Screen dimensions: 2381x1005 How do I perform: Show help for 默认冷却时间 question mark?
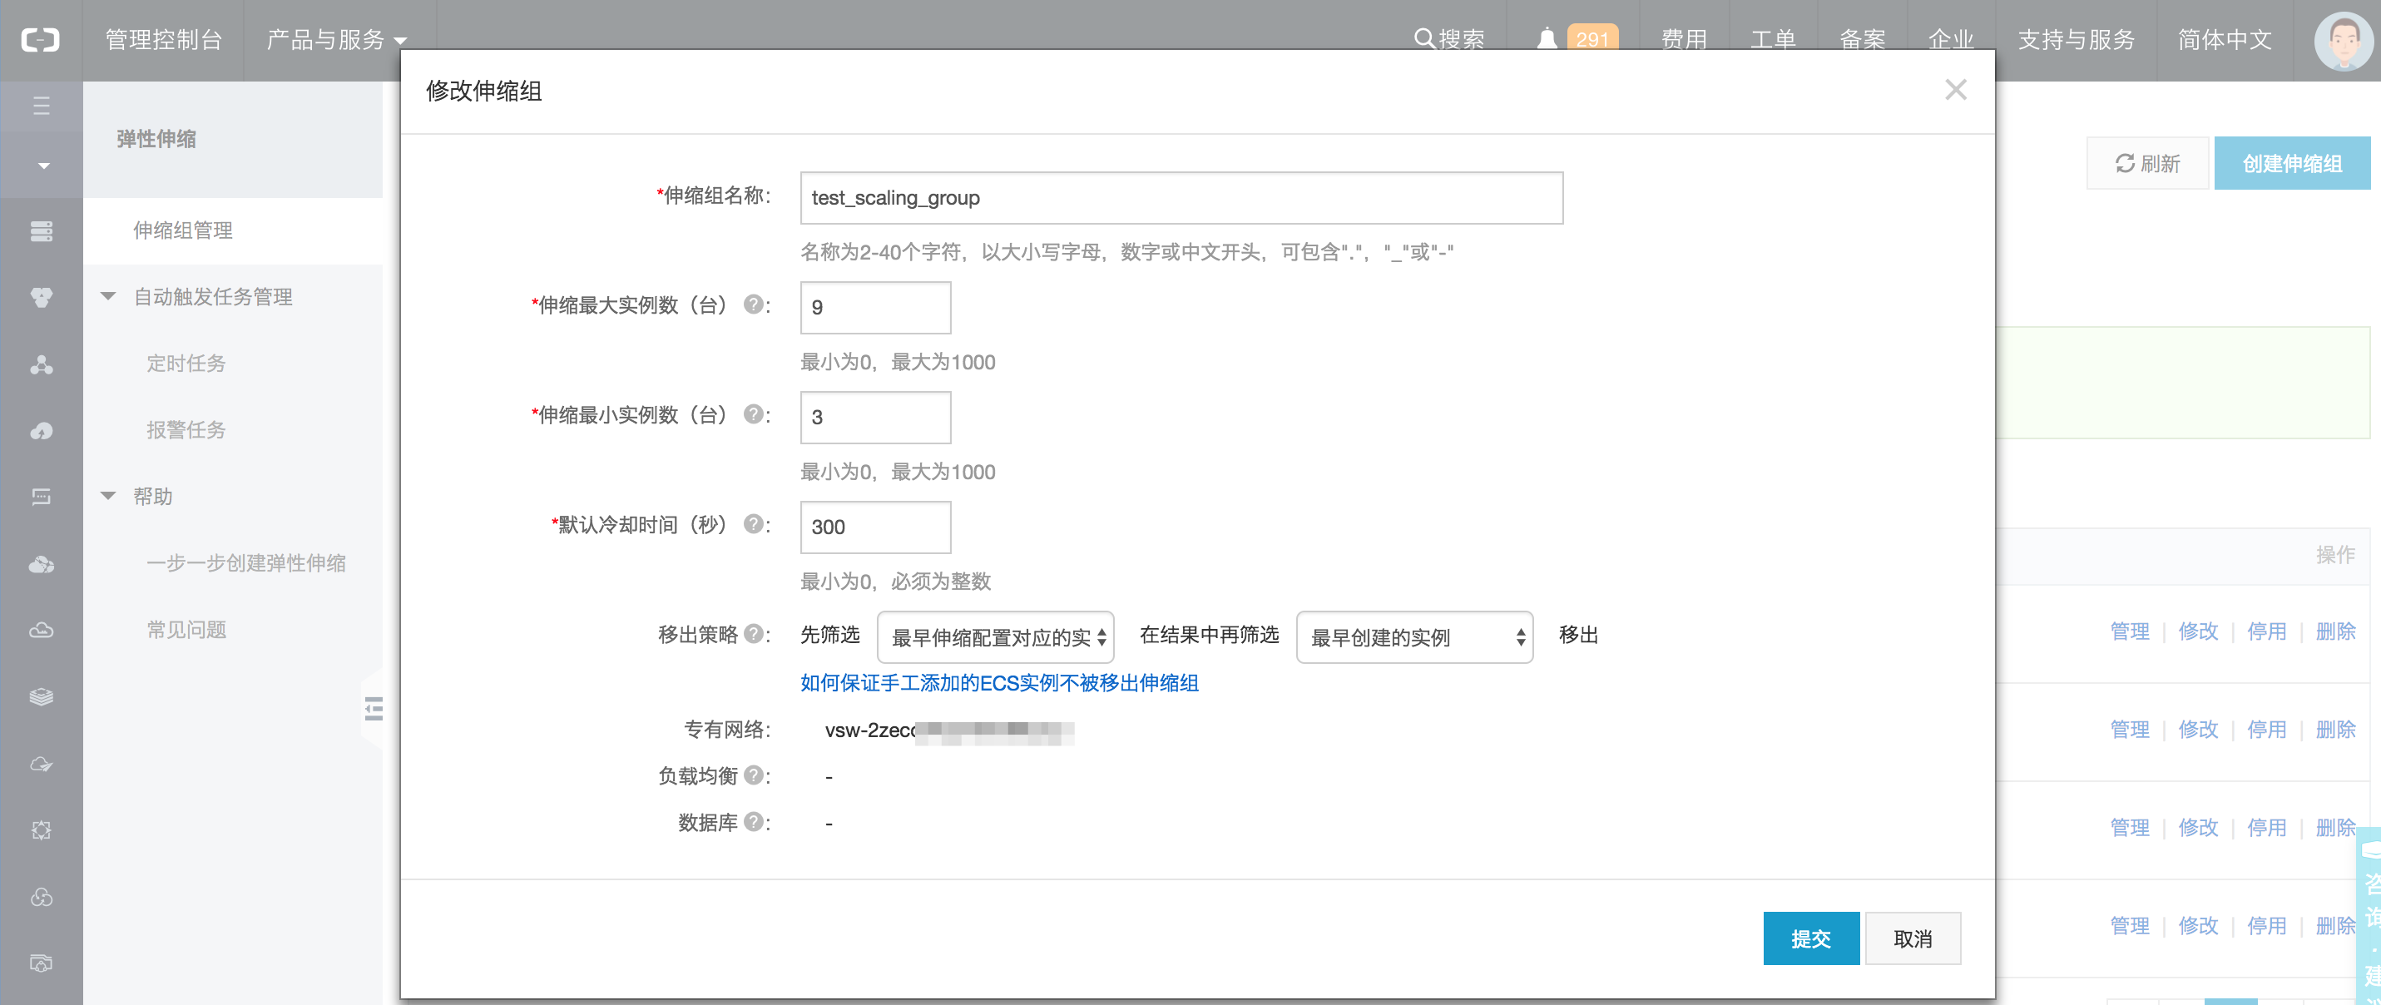point(755,524)
